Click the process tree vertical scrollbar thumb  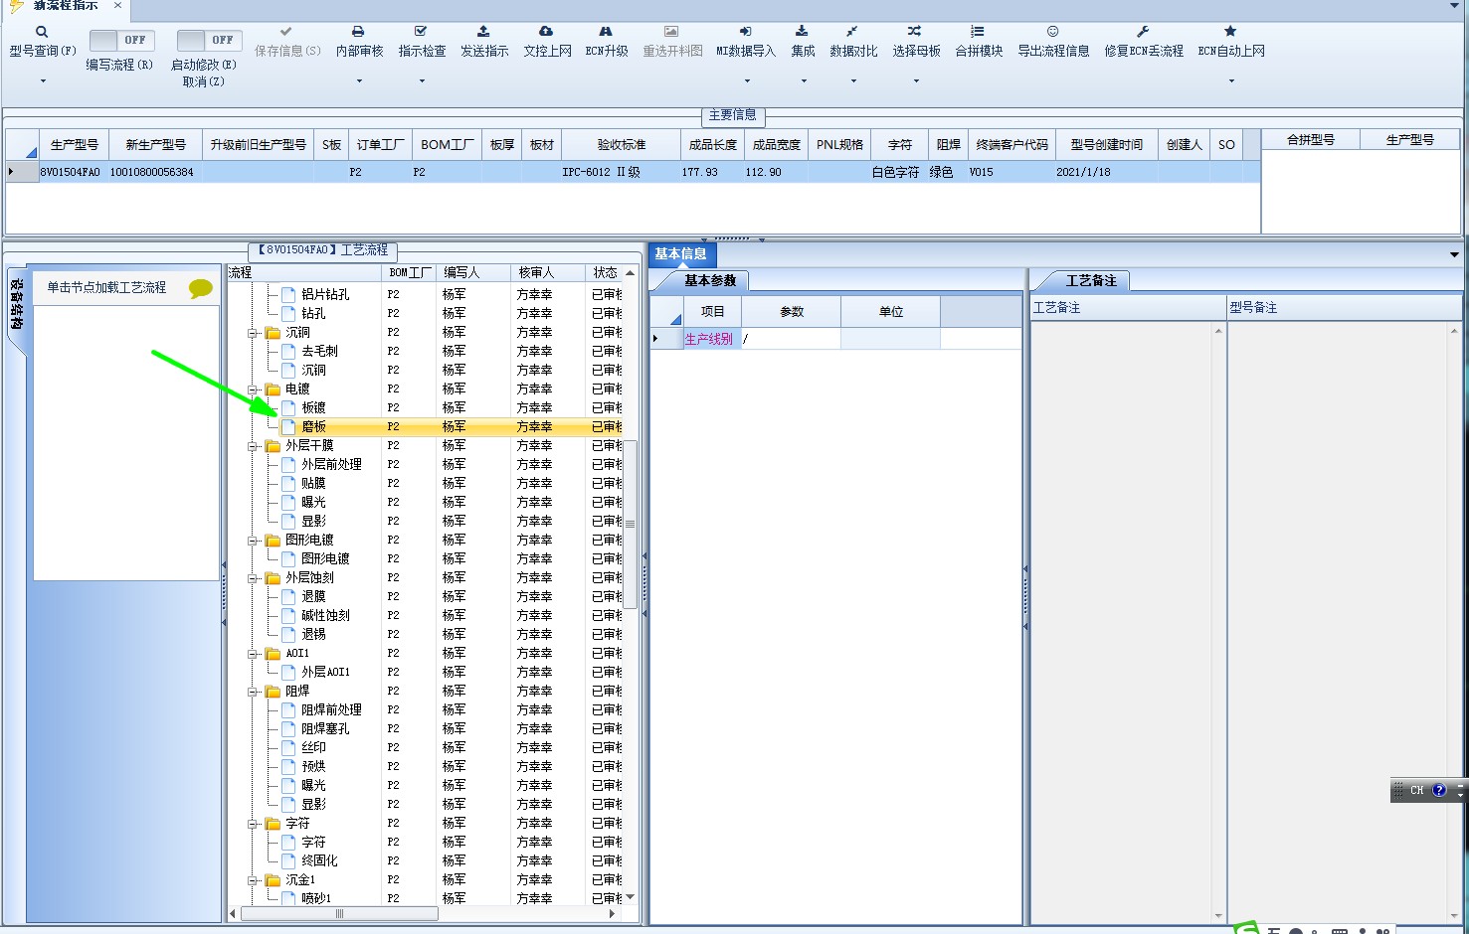[x=630, y=524]
